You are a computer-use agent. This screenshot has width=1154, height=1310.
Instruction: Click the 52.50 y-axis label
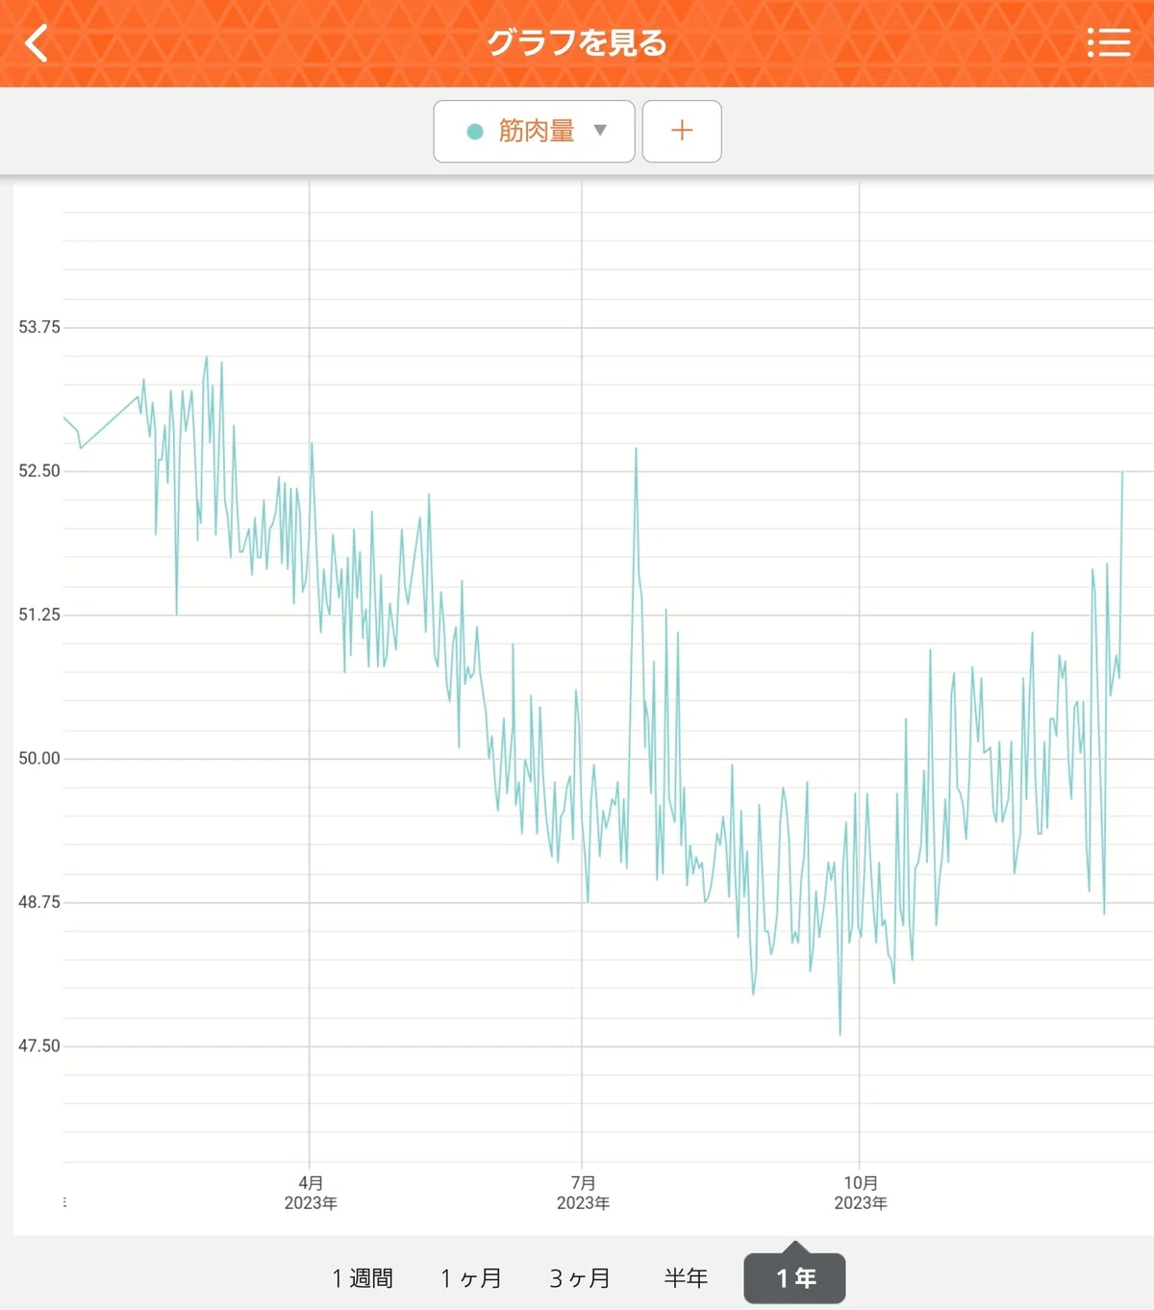tap(39, 470)
